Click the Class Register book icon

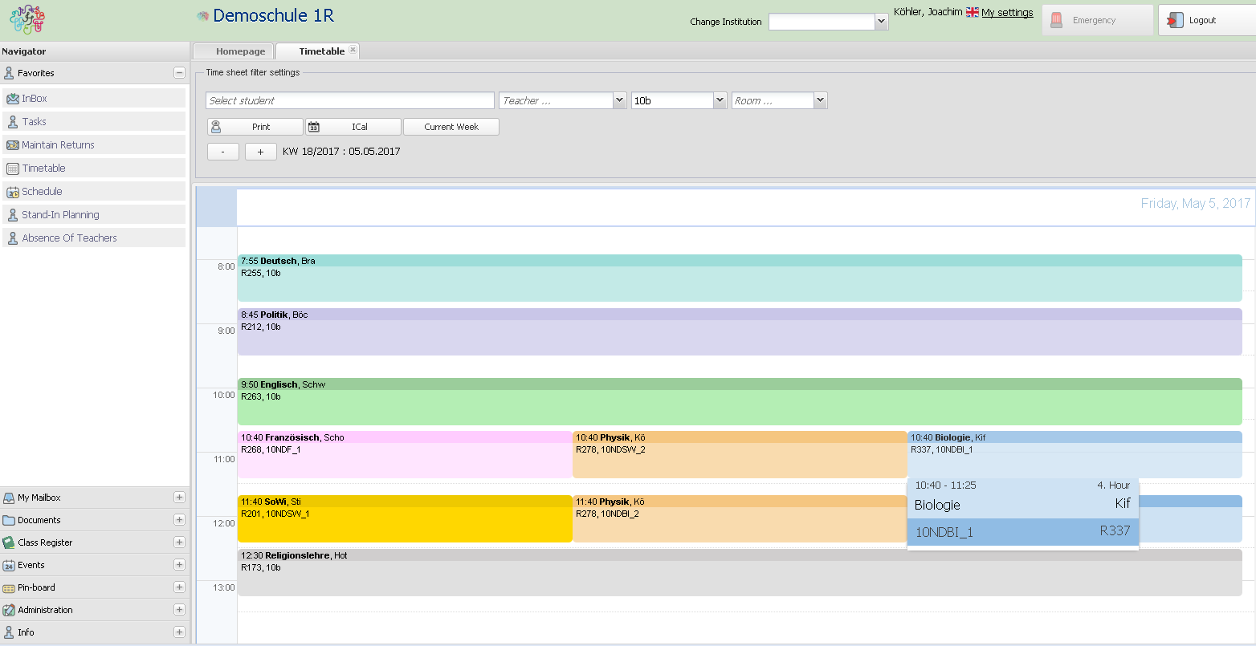point(9,542)
